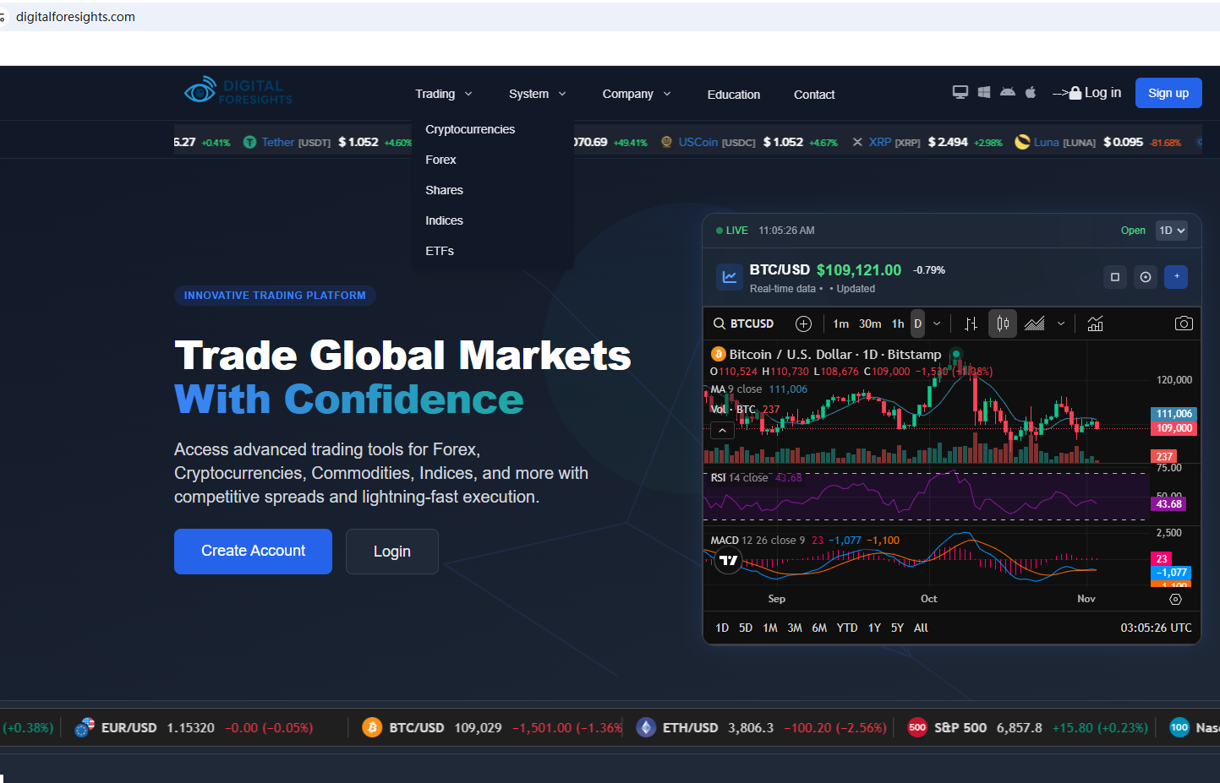The width and height of the screenshot is (1220, 783).
Task: Select the 30m chart interval
Action: (870, 324)
